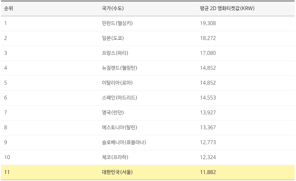296x181 pixels.
Task: Click the 19,308 ticket price value
Action: (x=208, y=23)
